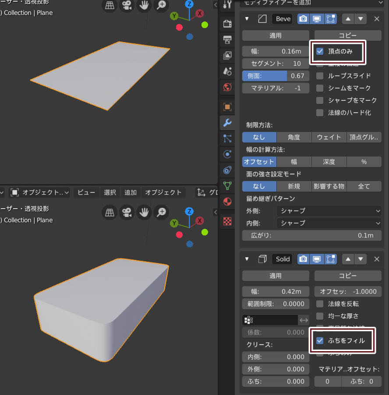Viewport: 389px width, 395px height.
Task: Uncheck the ふちをフィル checkbox
Action: (320, 341)
